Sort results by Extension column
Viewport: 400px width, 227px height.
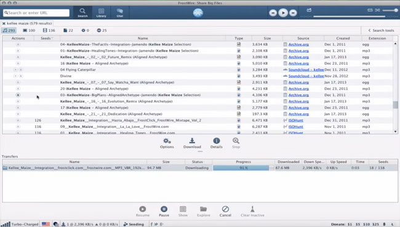pyautogui.click(x=377, y=38)
